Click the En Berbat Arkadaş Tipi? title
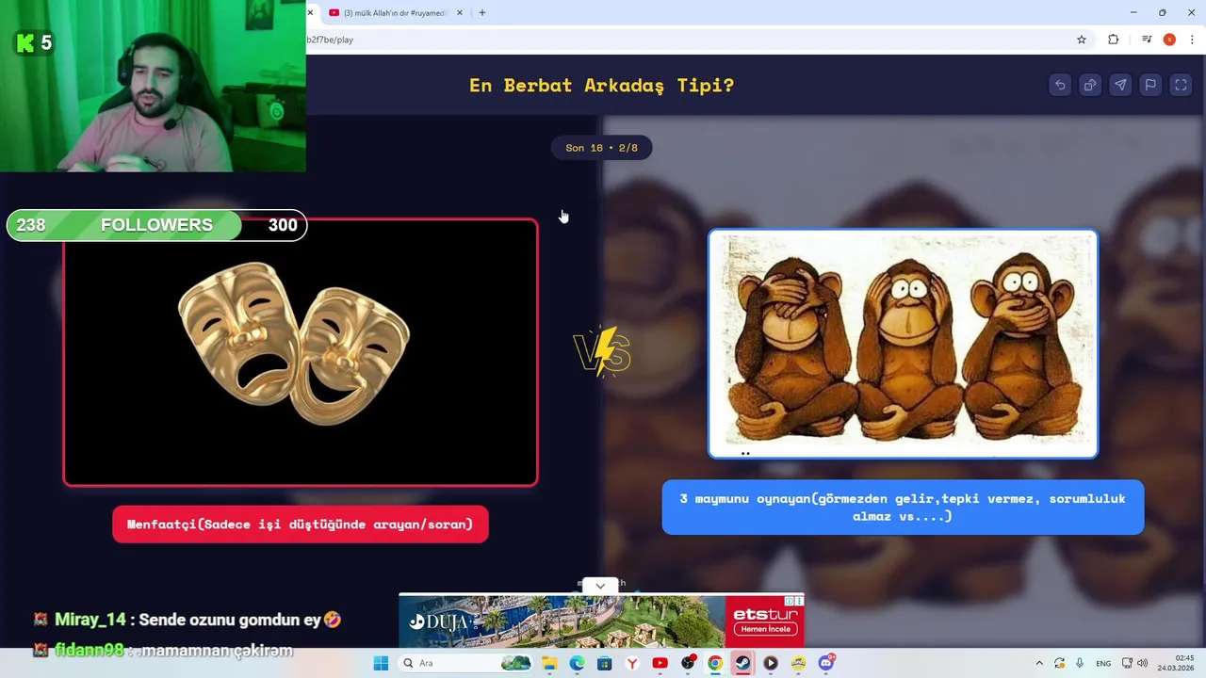 pyautogui.click(x=601, y=86)
